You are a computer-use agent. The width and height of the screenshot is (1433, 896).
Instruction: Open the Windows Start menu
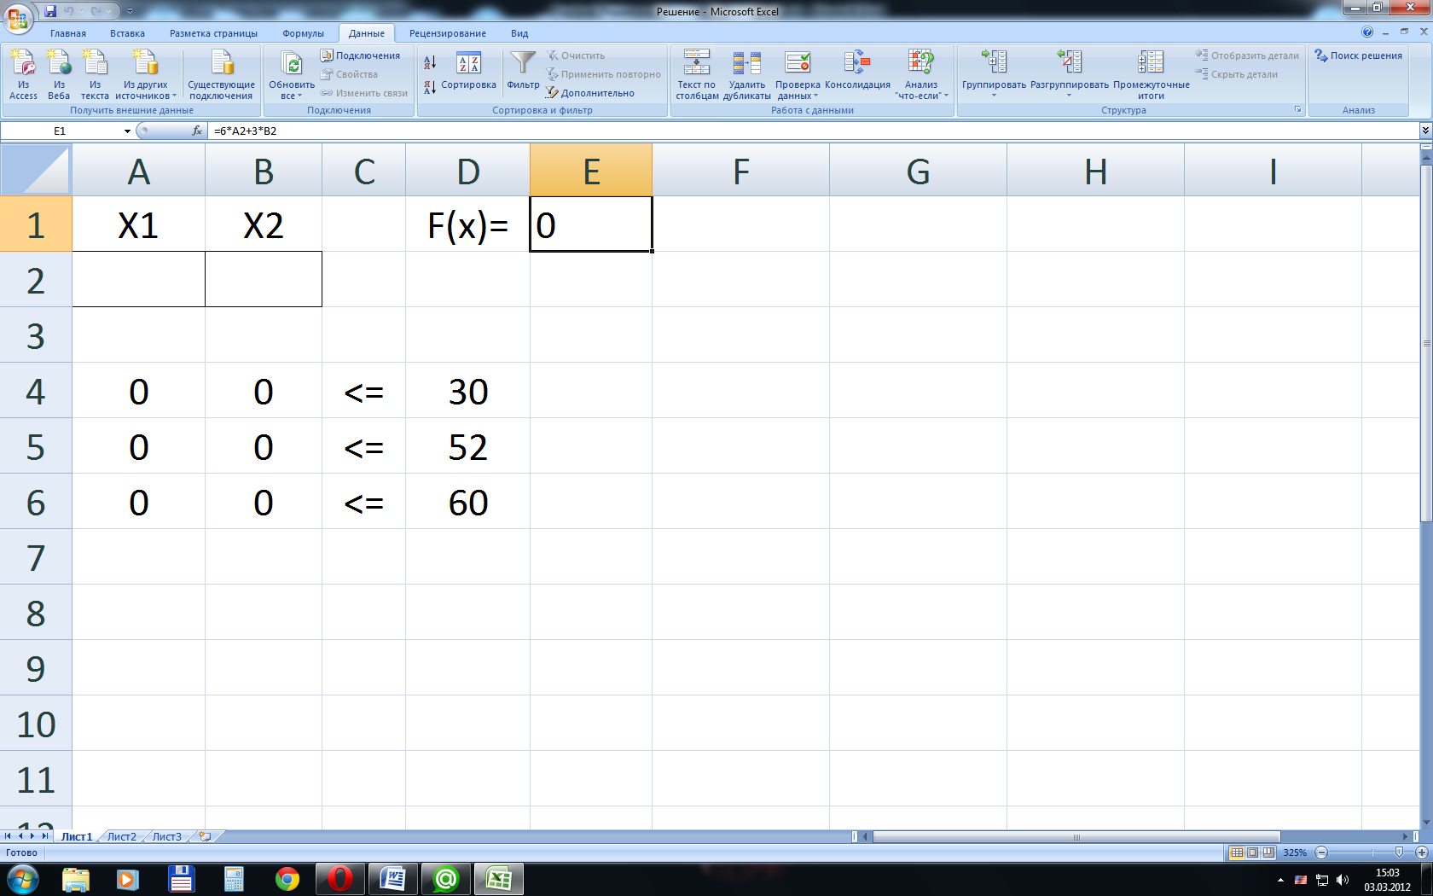point(22,879)
